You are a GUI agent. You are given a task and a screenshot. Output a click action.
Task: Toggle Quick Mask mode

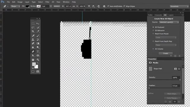[x=33, y=72]
